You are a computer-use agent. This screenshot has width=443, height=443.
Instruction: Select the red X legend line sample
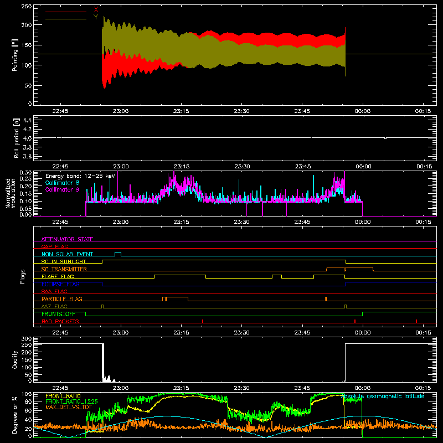[x=66, y=12]
